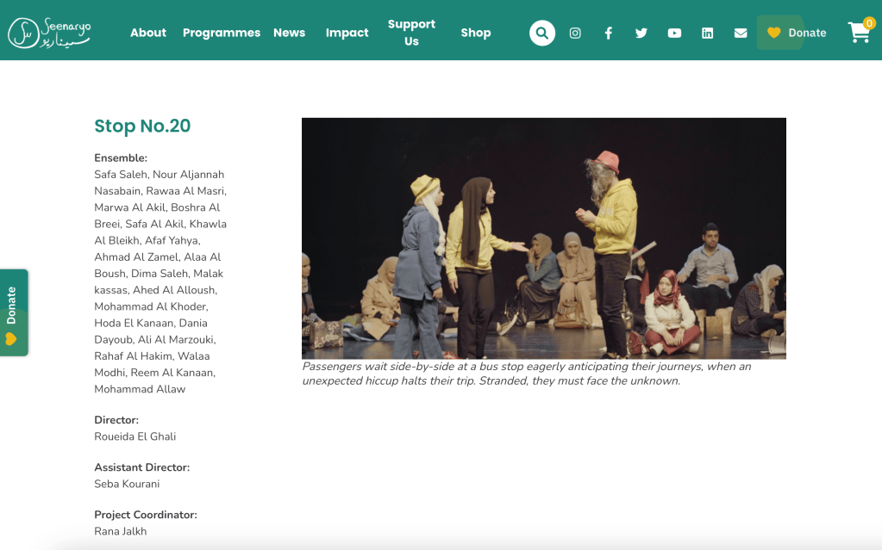Click the stage performance photo
The height and width of the screenshot is (550, 882).
coord(543,238)
